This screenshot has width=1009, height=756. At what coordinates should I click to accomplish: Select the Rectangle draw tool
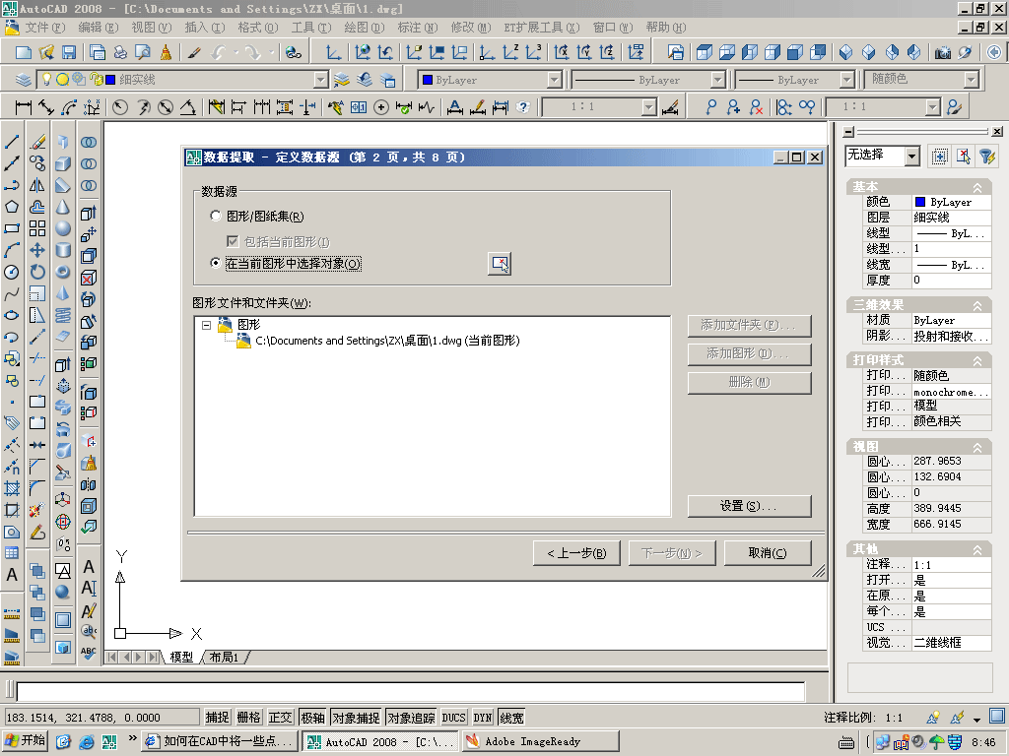12,228
